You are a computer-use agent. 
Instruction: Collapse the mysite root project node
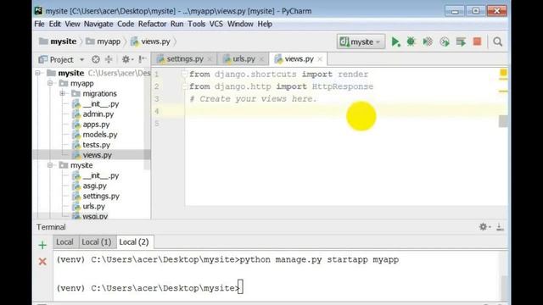[38, 73]
